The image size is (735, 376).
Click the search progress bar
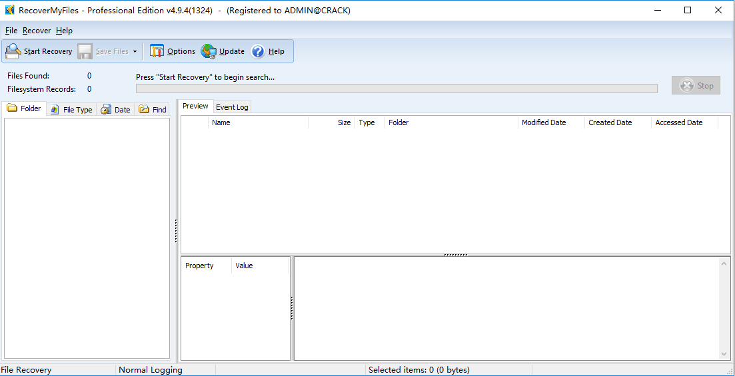coord(396,89)
